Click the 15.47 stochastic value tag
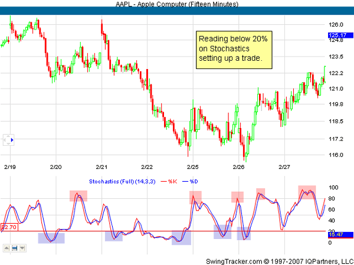This screenshot has width=354, height=265. click(340, 235)
